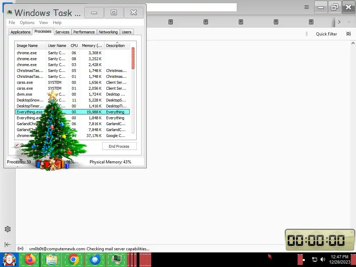Open Thunderbird message list display options icon
This screenshot has height=267, width=356.
348,34
